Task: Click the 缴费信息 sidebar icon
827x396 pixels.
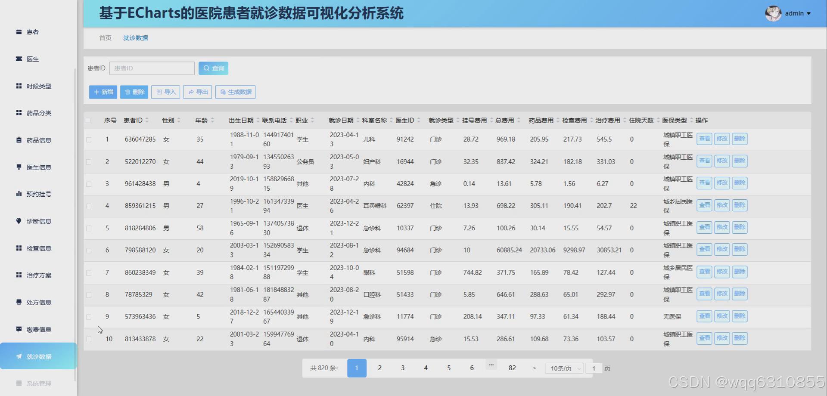Action: [x=19, y=329]
